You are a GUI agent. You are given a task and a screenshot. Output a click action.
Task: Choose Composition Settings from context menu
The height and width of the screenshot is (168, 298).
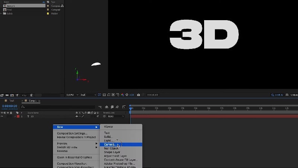[72, 133]
